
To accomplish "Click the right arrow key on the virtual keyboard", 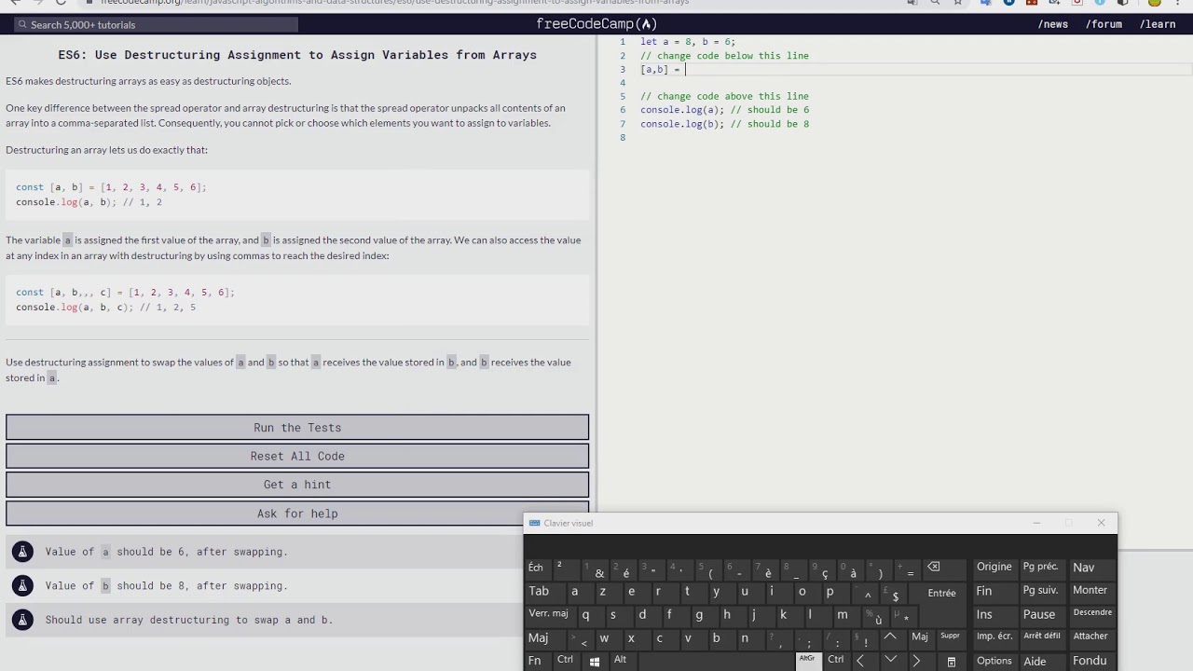I will tap(916, 661).
